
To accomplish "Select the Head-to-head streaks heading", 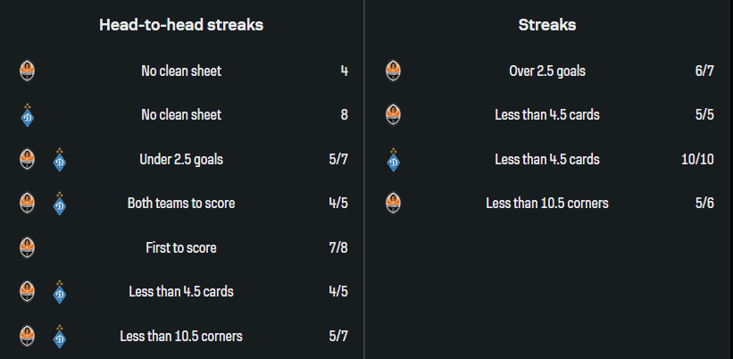I will [x=181, y=25].
